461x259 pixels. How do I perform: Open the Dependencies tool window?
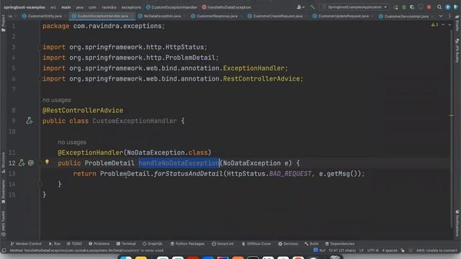pos(339,244)
